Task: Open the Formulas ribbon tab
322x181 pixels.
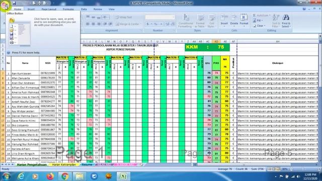Action: tap(68, 9)
